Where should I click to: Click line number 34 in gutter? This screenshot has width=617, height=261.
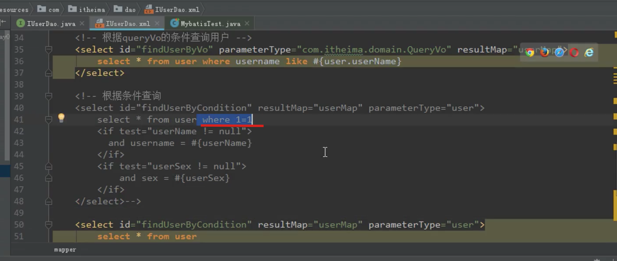[x=19, y=38]
